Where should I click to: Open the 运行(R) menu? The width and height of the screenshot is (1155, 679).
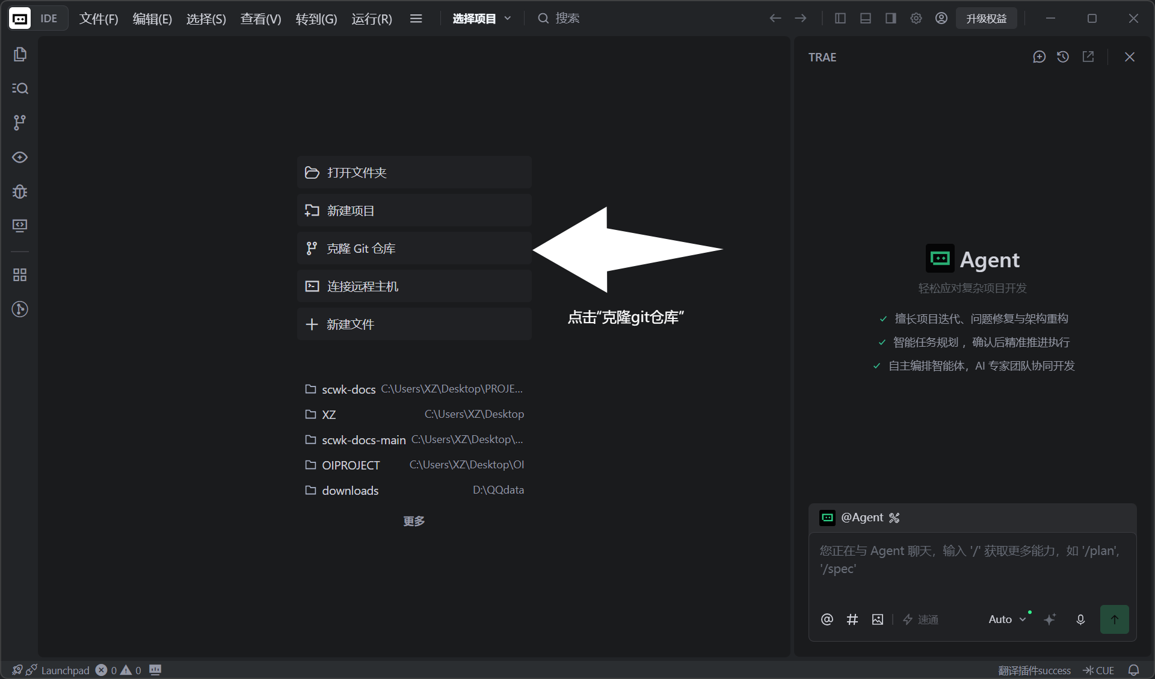tap(372, 19)
